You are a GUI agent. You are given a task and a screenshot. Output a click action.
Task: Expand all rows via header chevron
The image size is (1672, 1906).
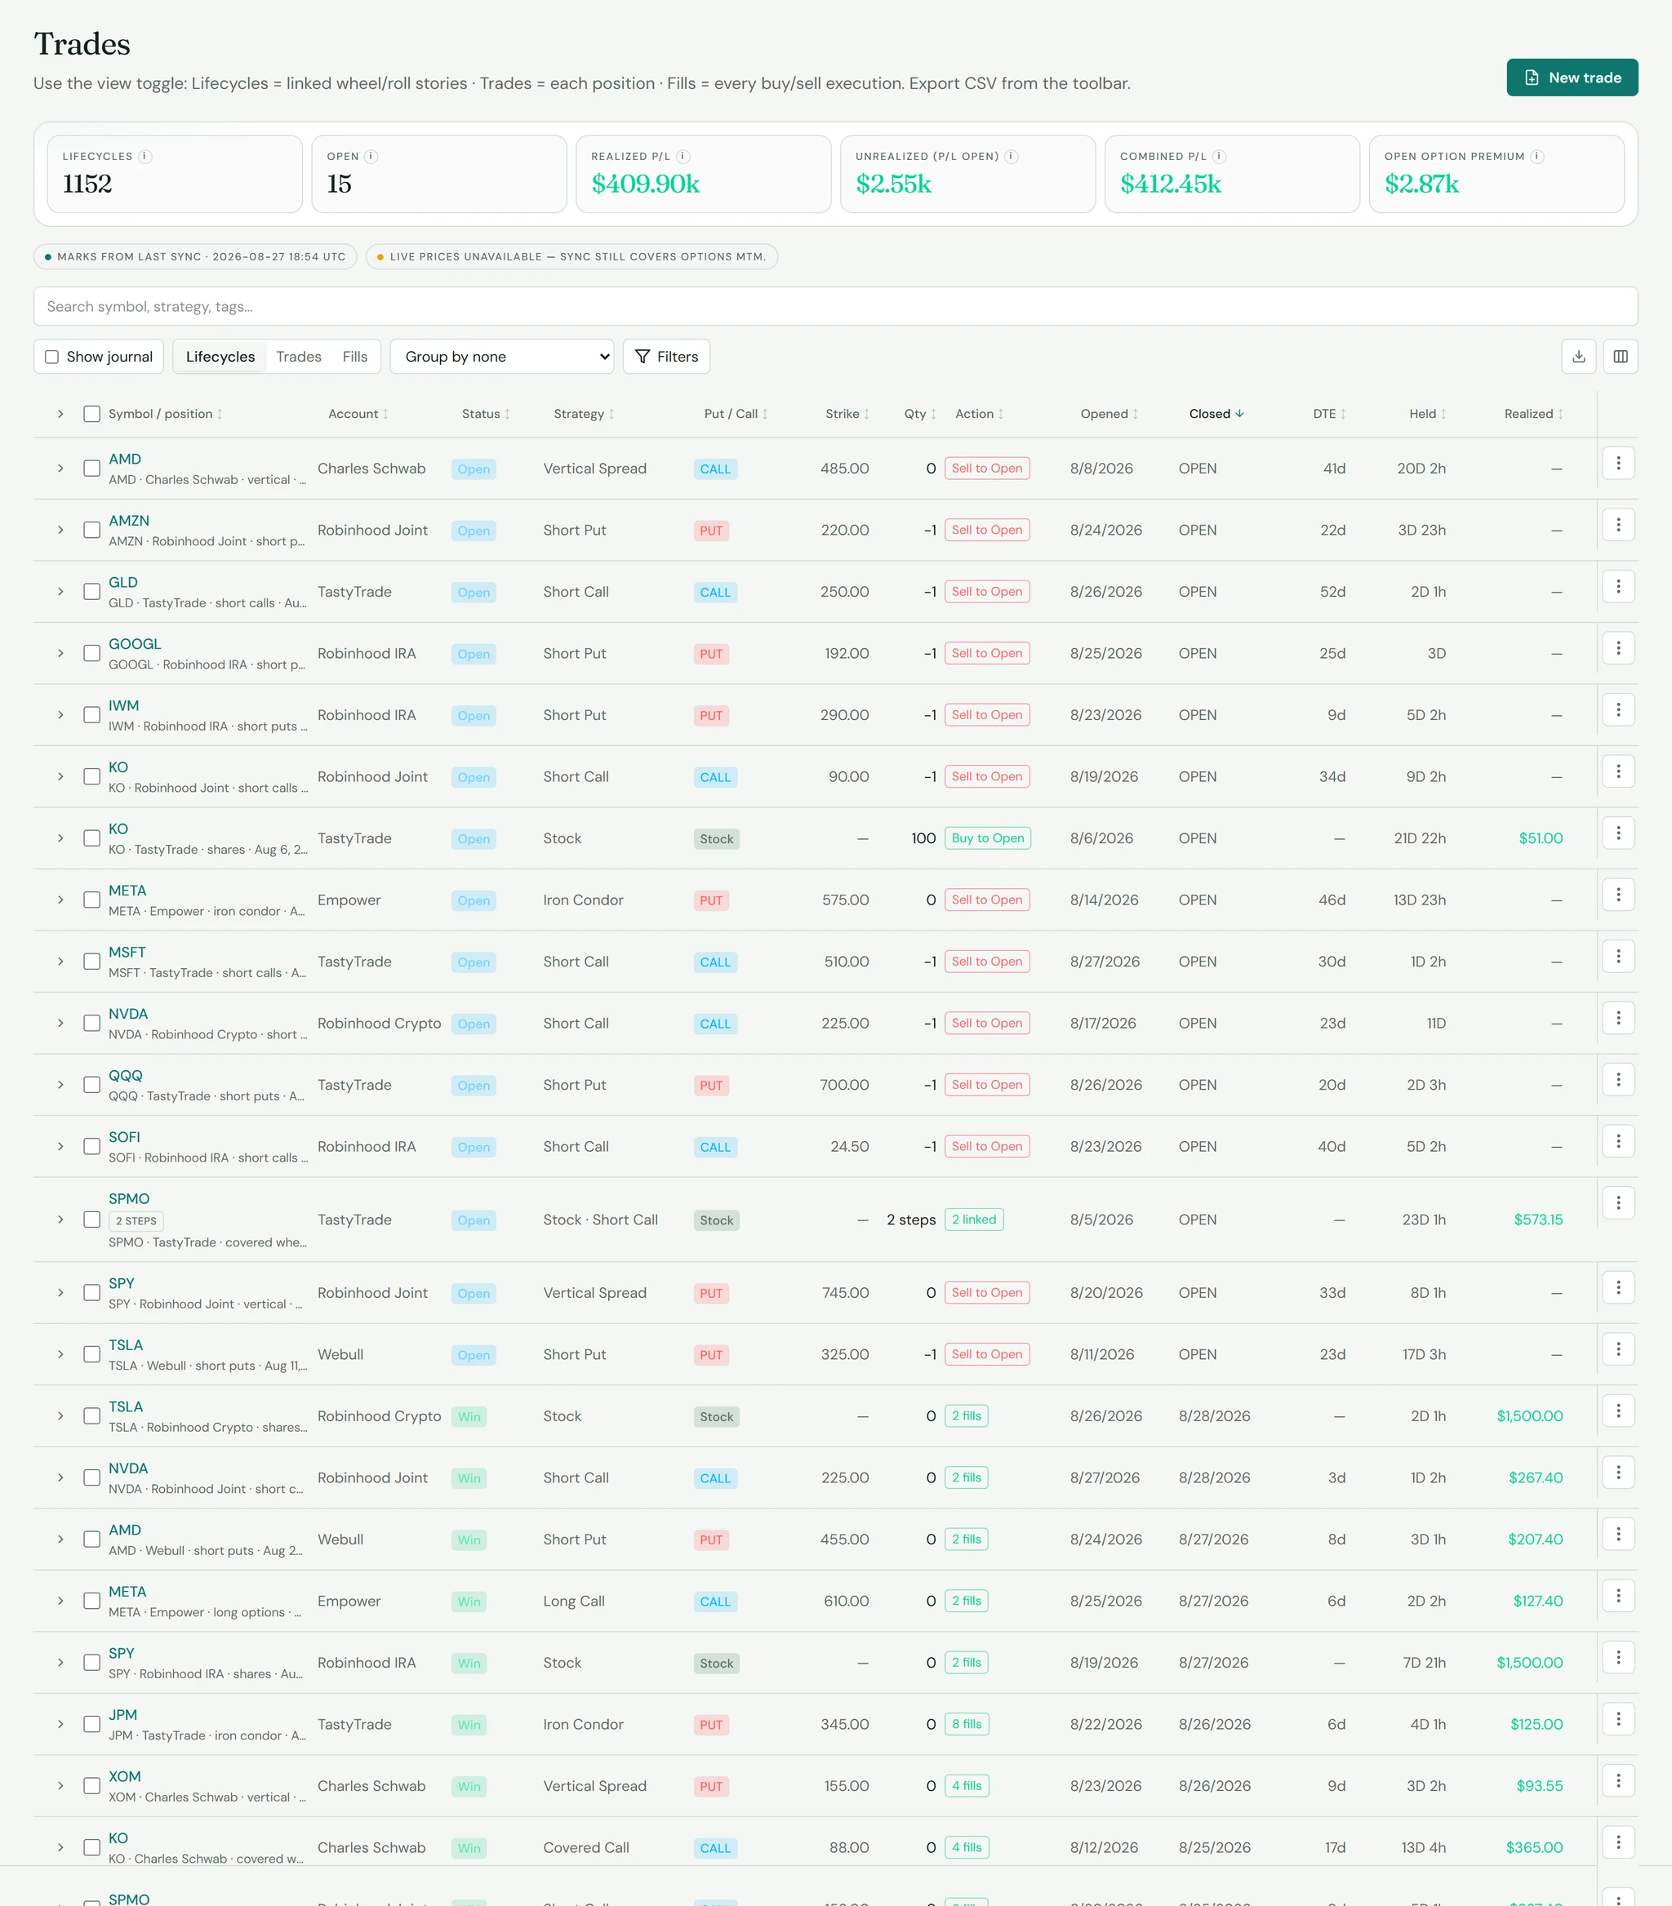coord(60,414)
